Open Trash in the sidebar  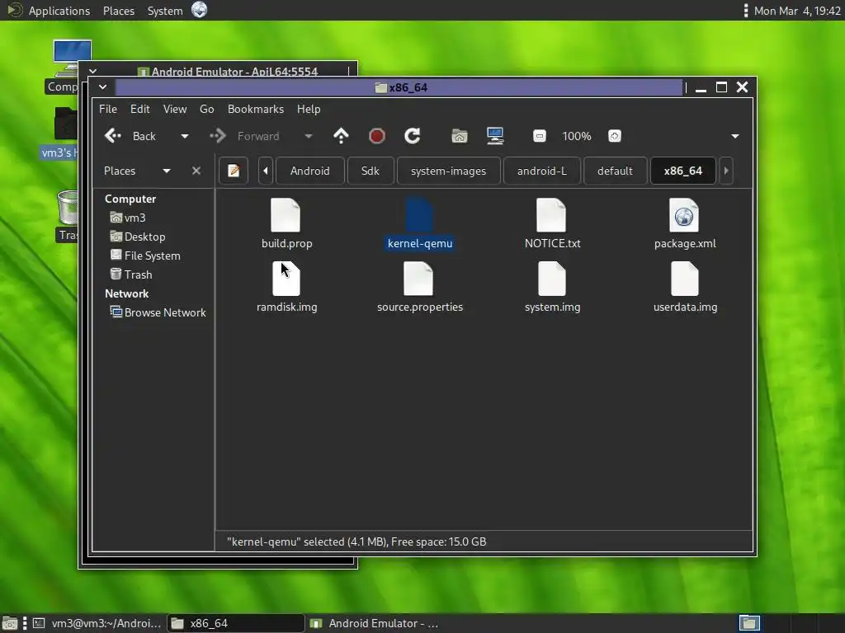click(131, 274)
